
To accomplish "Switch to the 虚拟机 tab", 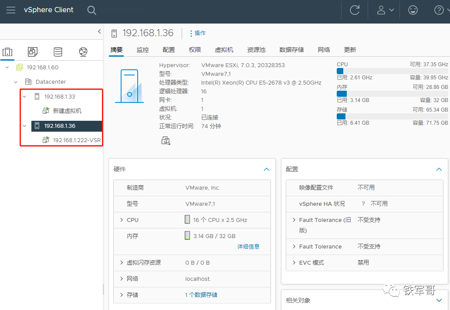I will click(224, 50).
